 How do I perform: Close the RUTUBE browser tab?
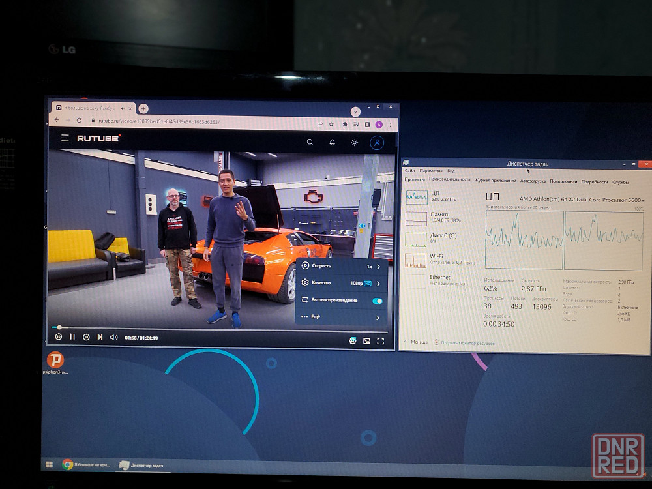pos(130,108)
